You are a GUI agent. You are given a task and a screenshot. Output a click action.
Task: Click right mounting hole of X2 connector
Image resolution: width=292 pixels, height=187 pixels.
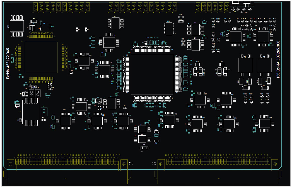coord(275,164)
